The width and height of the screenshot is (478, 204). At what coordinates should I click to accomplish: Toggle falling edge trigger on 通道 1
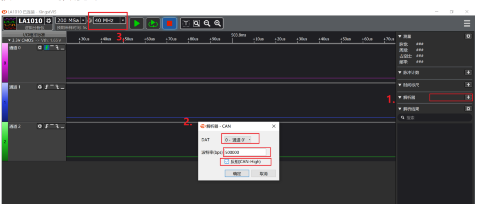click(57, 87)
